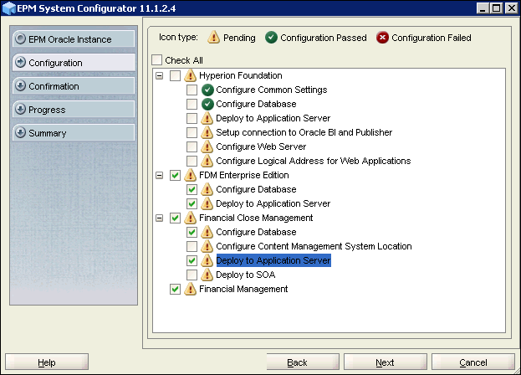Click warning icon for Financial Close Configure Database
This screenshot has width=521, height=375.
[207, 232]
